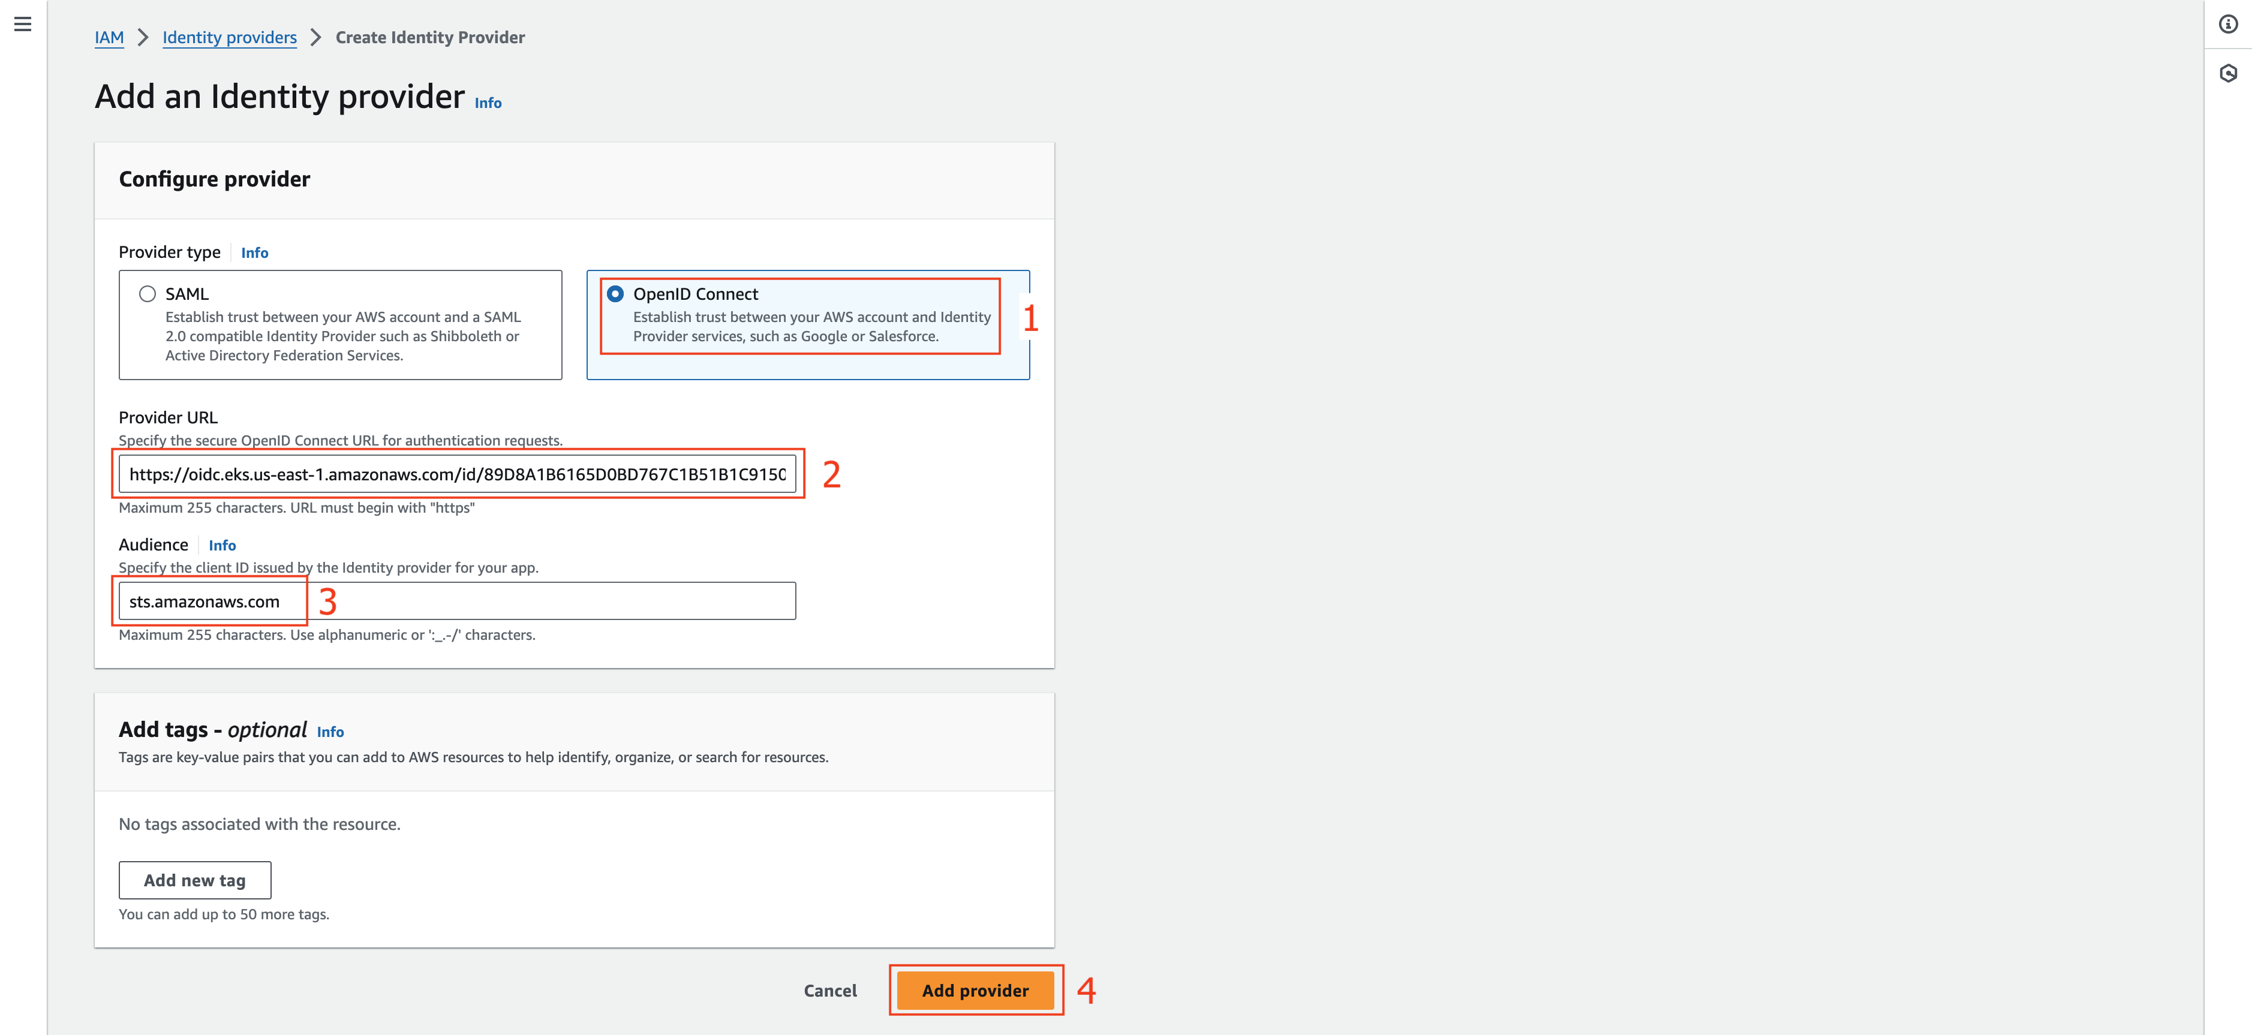Cancel adding the identity provider
The height and width of the screenshot is (1035, 2252).
831,991
